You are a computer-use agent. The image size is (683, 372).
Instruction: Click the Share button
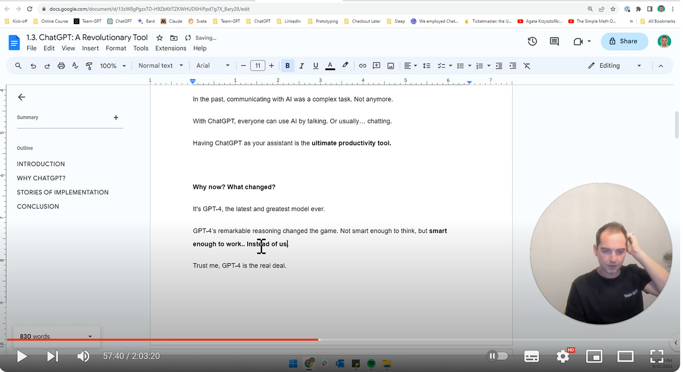pyautogui.click(x=624, y=41)
